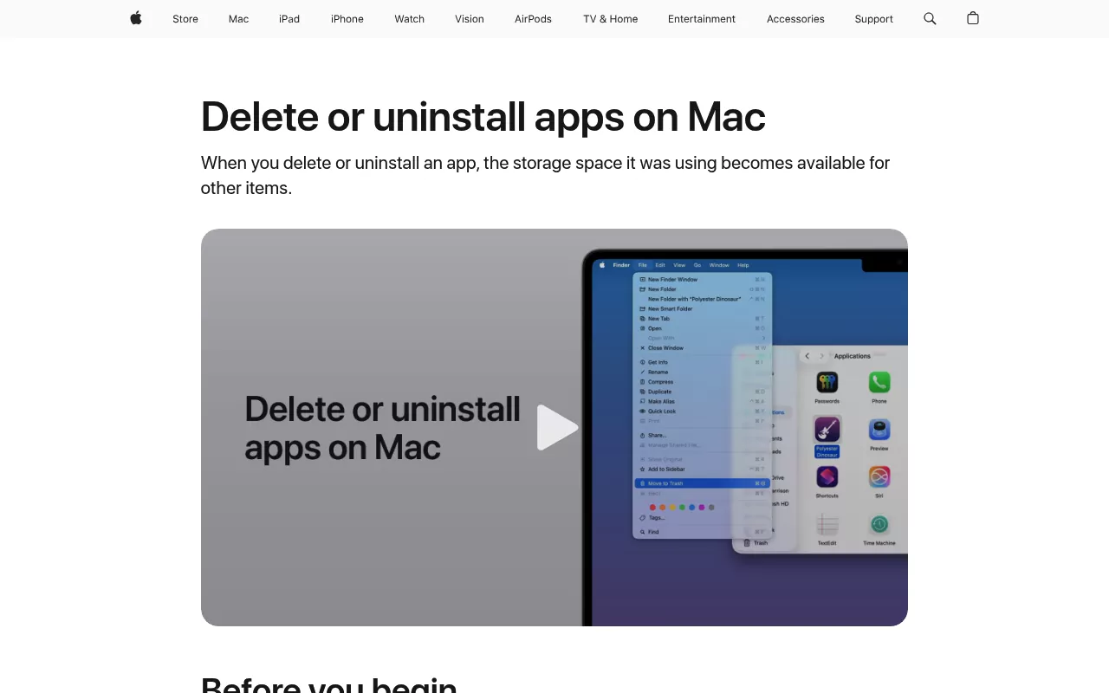This screenshot has height=693, width=1109.
Task: Go to the Vision section
Action: (x=470, y=19)
